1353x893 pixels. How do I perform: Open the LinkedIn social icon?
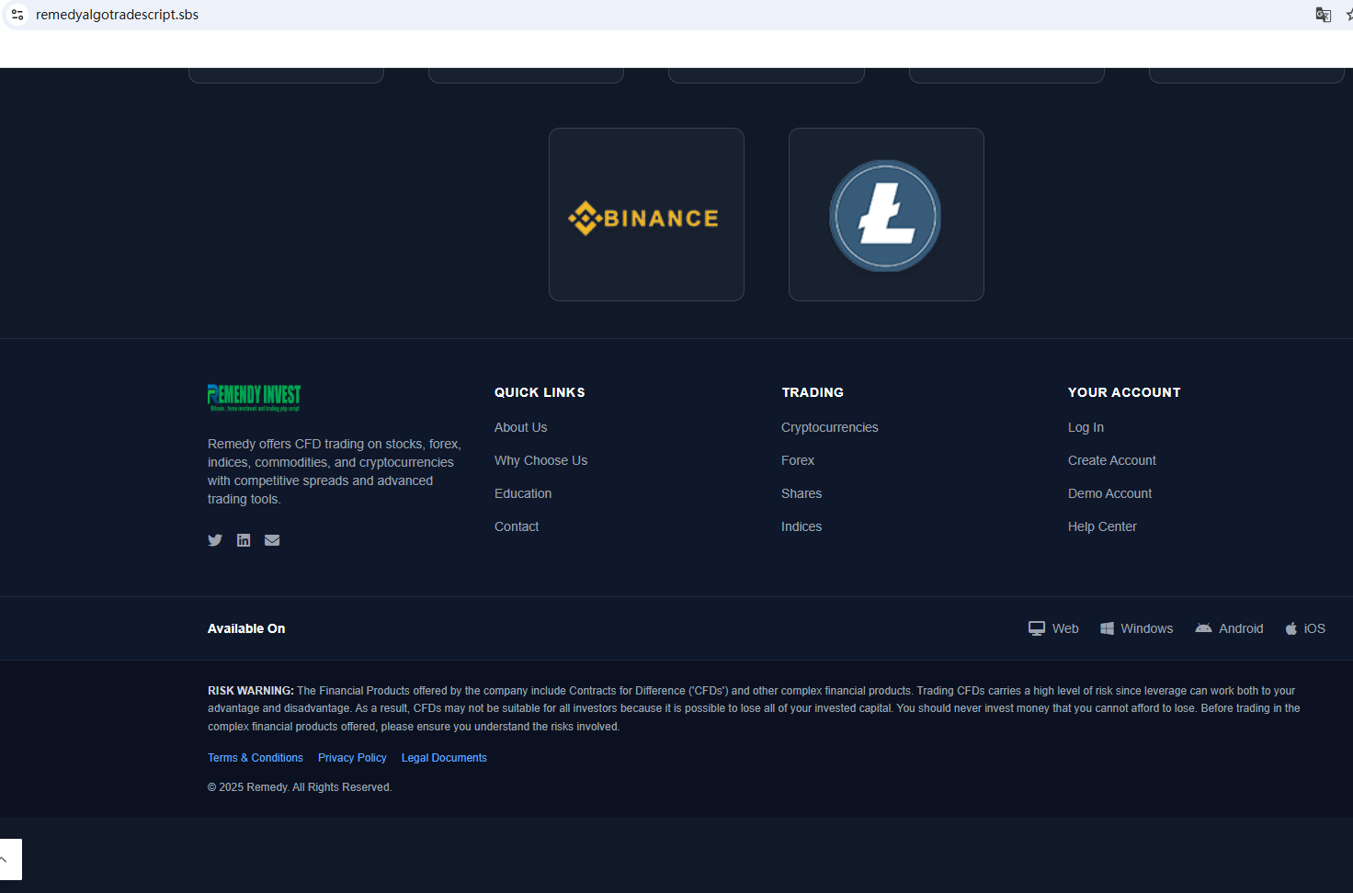pyautogui.click(x=244, y=540)
